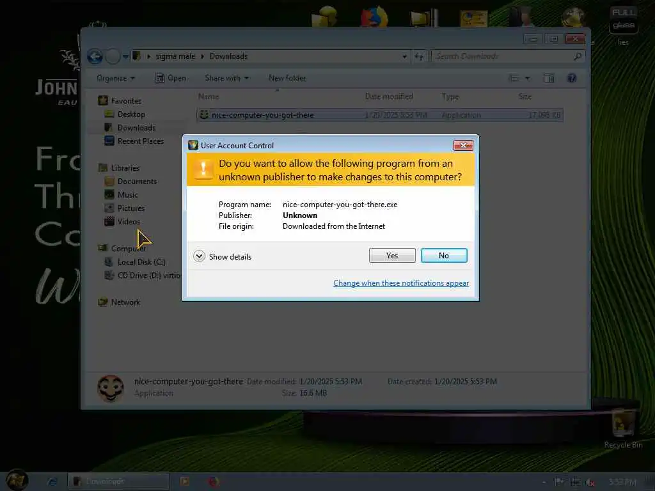The height and width of the screenshot is (491, 655).
Task: Open the Share with menu
Action: click(x=227, y=78)
